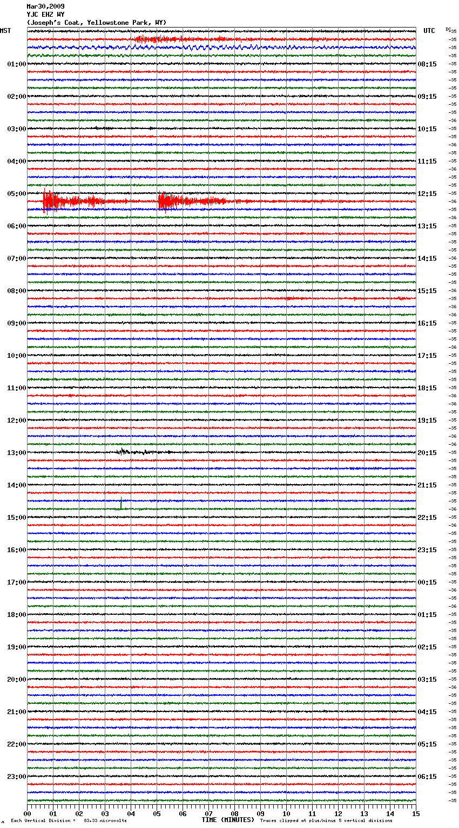Click the 15:15 UTC time label
This screenshot has height=828, width=459.
point(427,291)
